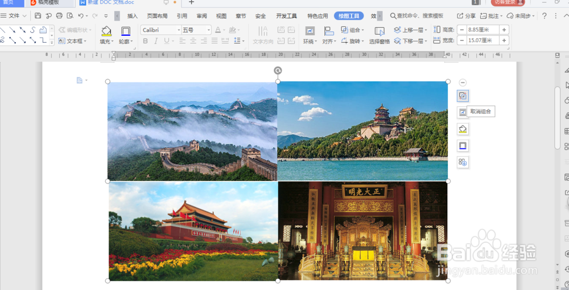
Task: Click the Great Wall picture
Action: [192, 131]
